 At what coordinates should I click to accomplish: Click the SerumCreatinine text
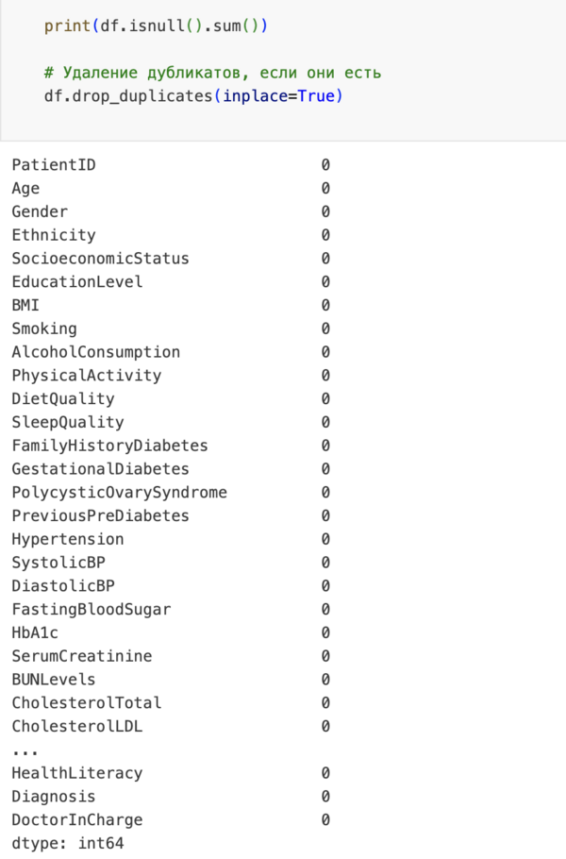[81, 656]
